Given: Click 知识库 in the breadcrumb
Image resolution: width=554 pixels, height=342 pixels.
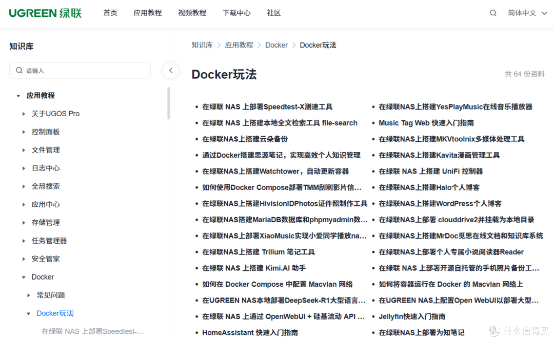Looking at the screenshot, I should (x=202, y=45).
